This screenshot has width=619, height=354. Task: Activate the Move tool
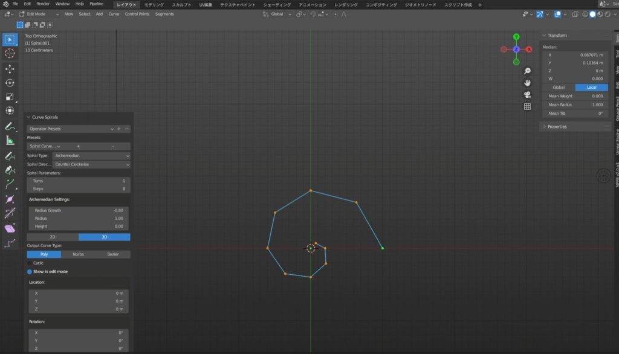pyautogui.click(x=10, y=69)
